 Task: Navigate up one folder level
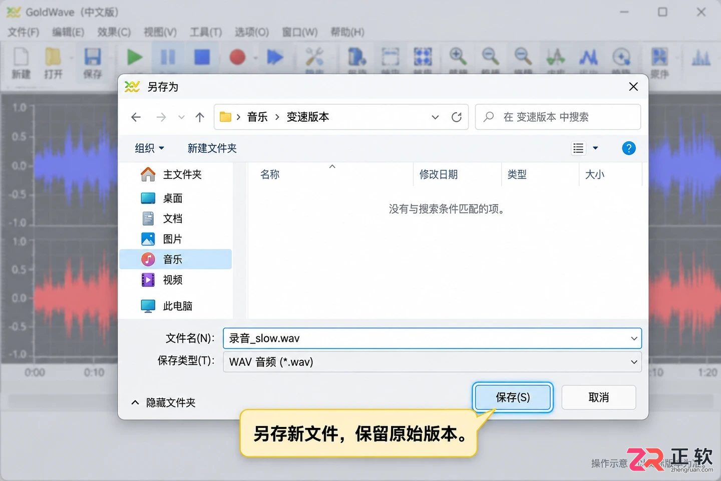(x=200, y=117)
